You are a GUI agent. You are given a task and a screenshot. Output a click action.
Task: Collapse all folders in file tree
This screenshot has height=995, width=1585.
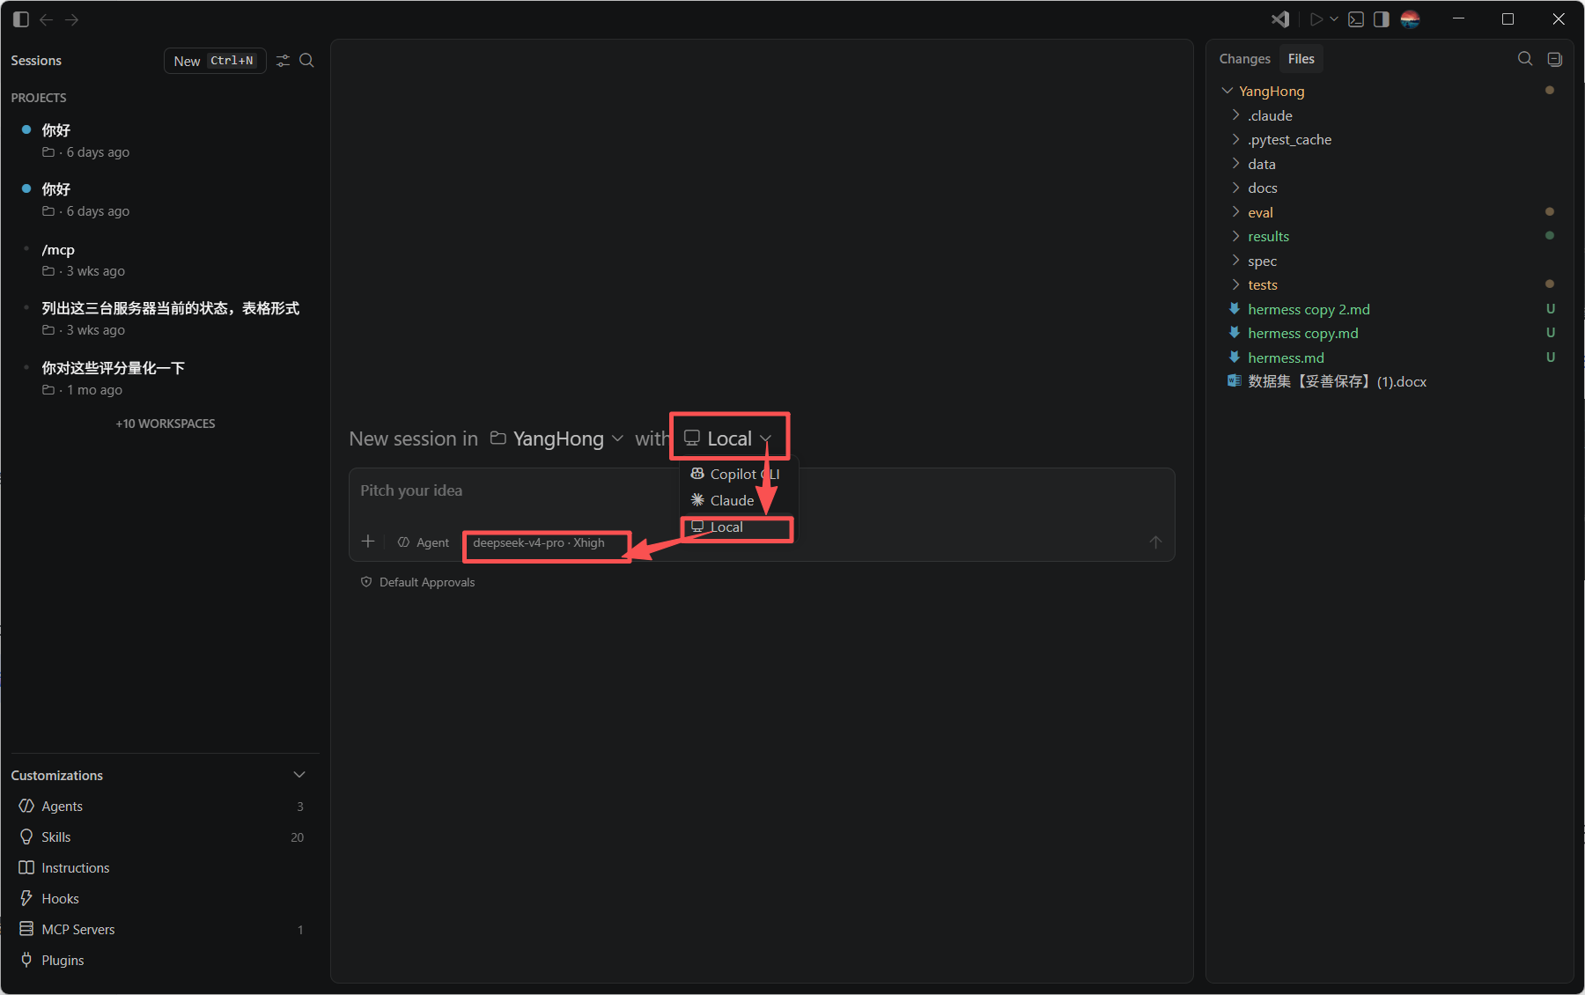point(1555,59)
